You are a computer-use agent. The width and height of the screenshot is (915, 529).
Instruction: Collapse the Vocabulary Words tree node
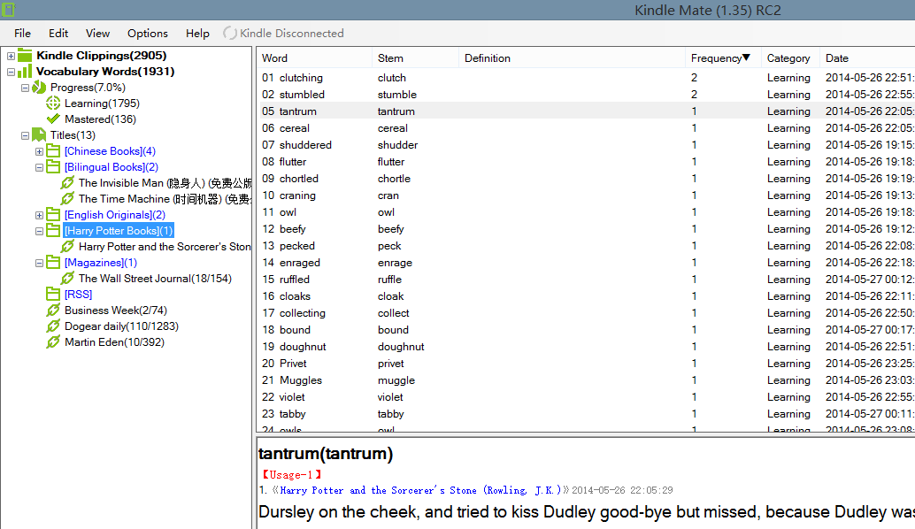pyautogui.click(x=11, y=72)
